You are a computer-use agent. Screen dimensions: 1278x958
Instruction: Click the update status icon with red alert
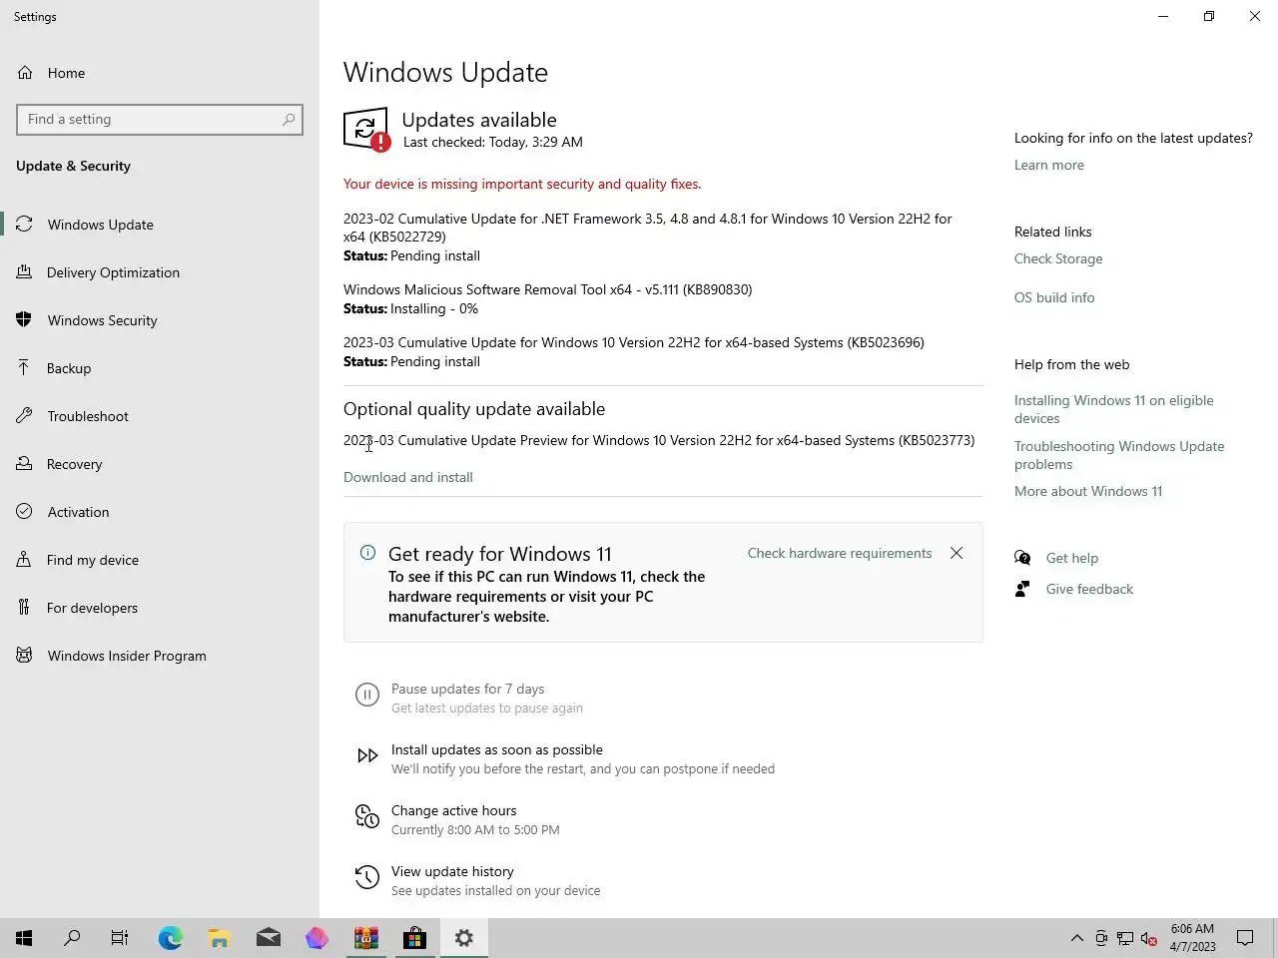(366, 130)
